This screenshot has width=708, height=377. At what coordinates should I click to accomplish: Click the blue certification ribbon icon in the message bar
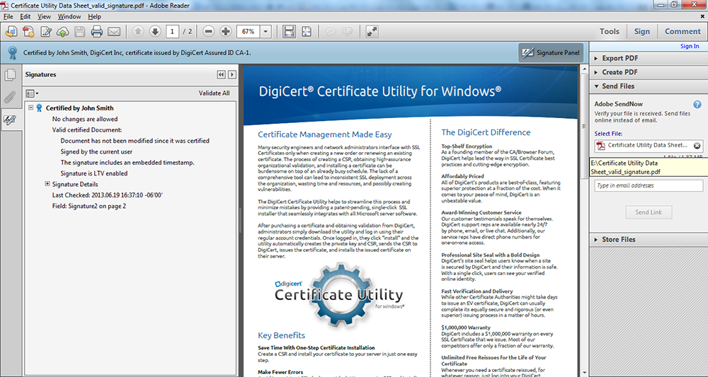click(13, 53)
